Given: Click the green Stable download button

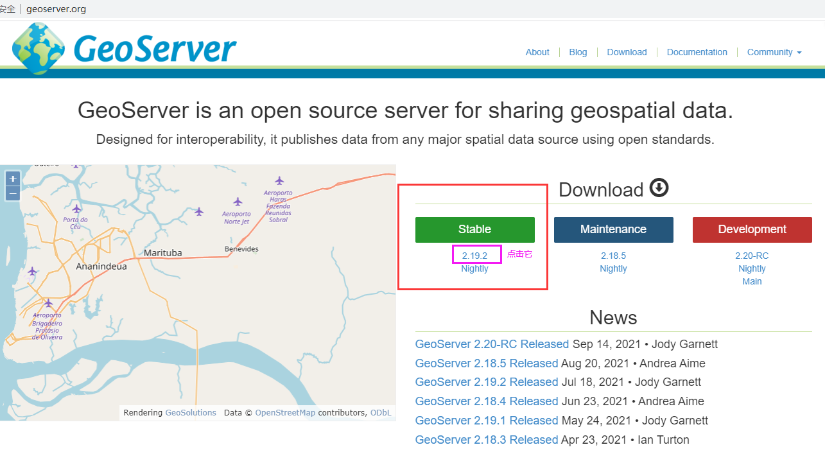Looking at the screenshot, I should coord(475,229).
